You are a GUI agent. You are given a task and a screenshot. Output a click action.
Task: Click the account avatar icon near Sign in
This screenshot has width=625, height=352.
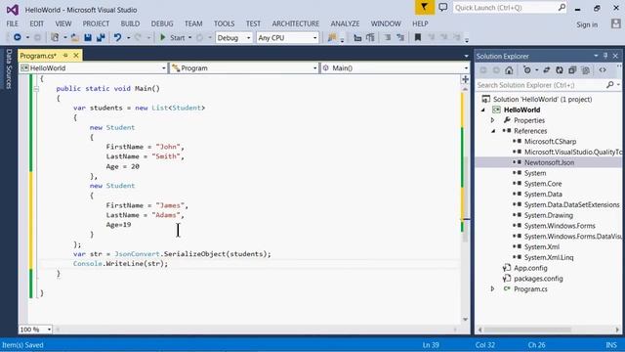[616, 23]
